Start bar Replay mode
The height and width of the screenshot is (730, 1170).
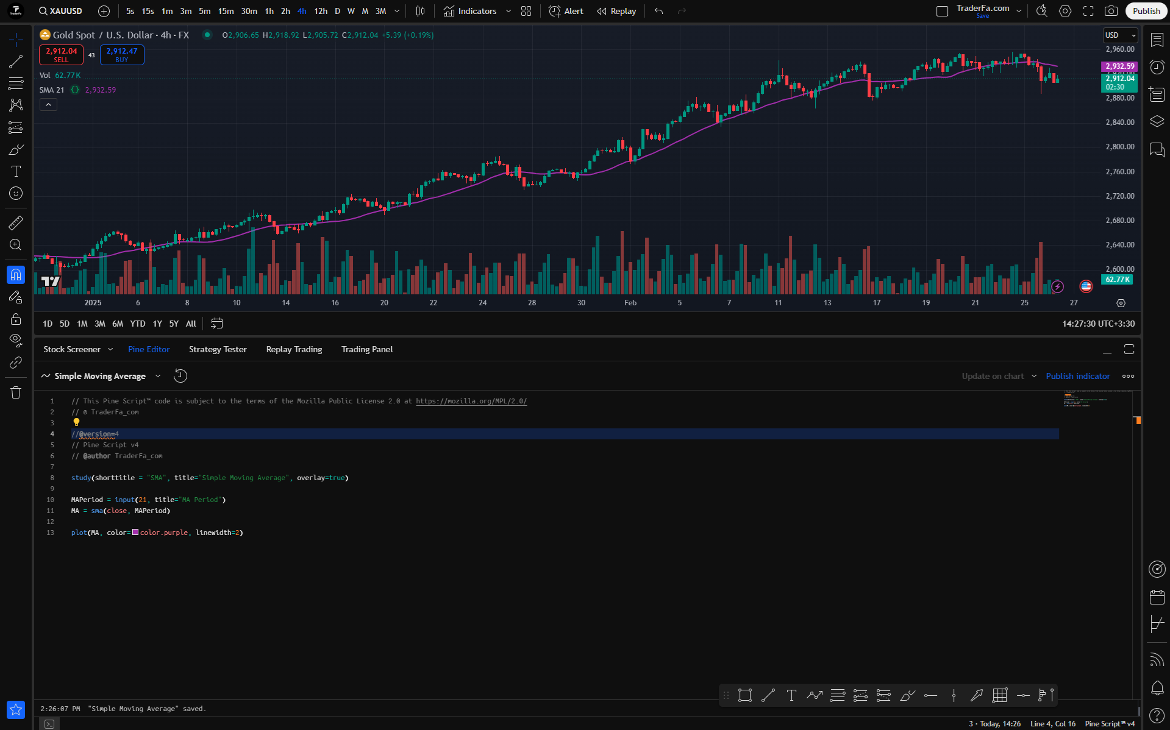coord(616,11)
